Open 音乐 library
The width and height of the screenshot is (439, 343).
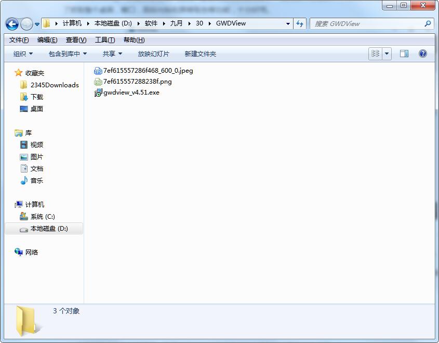click(37, 181)
